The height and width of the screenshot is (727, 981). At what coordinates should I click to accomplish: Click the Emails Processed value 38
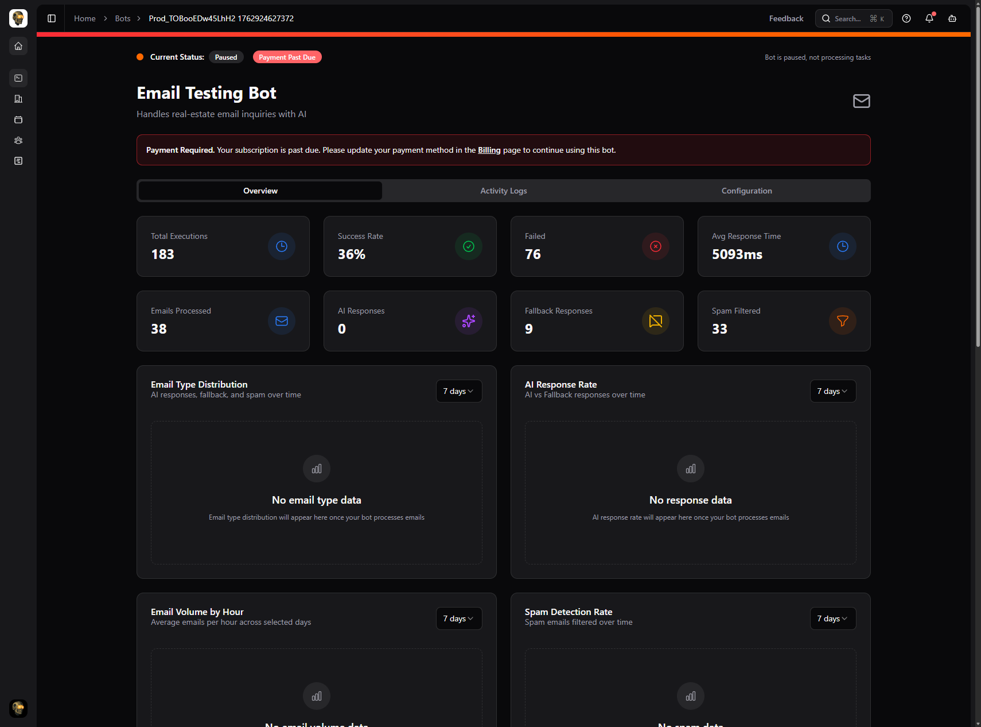point(159,329)
